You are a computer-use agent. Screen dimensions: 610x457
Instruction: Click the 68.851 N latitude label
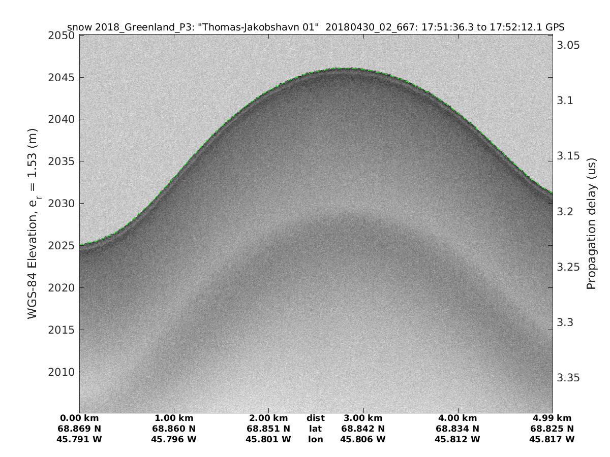(268, 429)
